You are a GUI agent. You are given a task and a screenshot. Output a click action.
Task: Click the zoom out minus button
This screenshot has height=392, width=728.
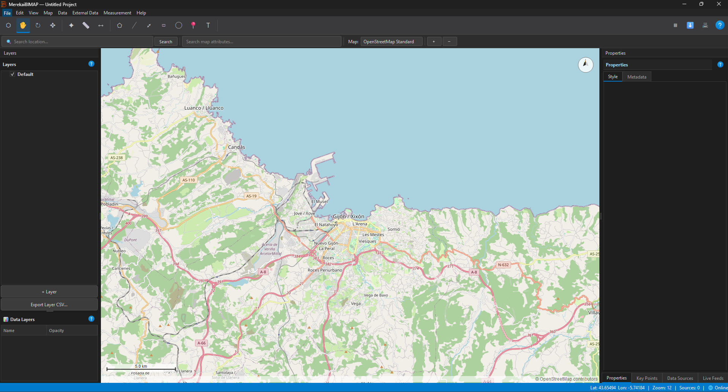pos(450,42)
